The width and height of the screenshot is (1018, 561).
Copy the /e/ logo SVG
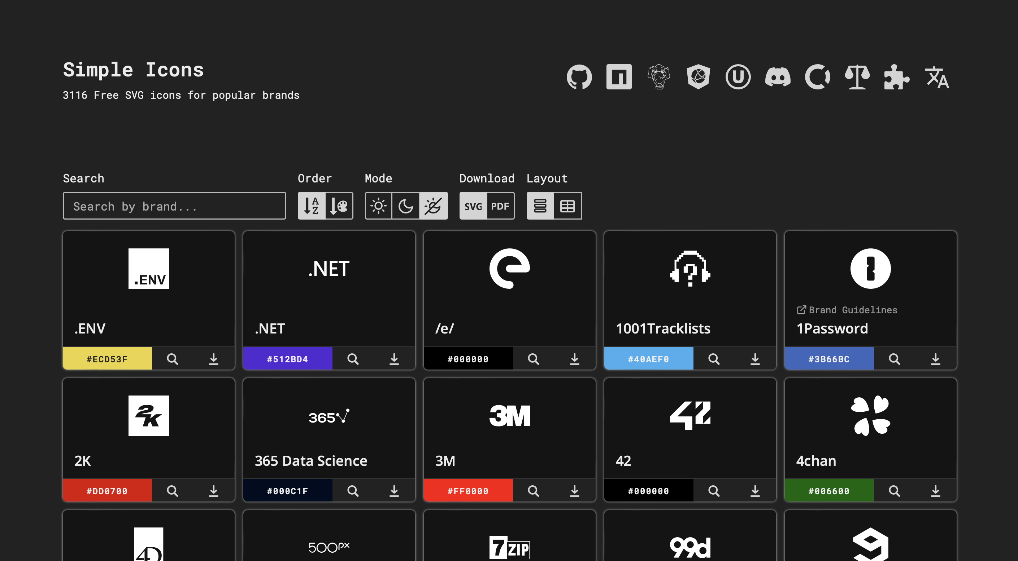pos(509,269)
